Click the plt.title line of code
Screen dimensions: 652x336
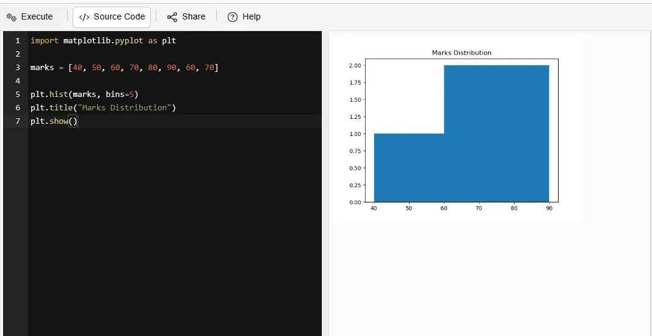[104, 107]
